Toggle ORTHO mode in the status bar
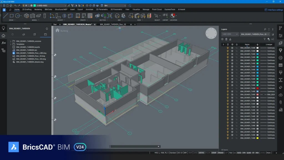The height and width of the screenshot is (160, 284). pos(202,152)
